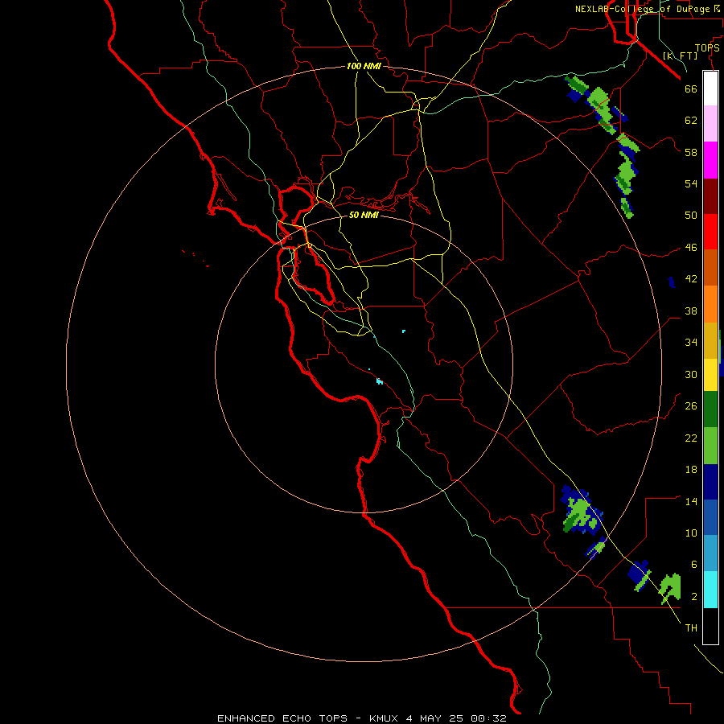Click the navy blue legend swatch
Screen dimensions: 724x724
[x=710, y=482]
